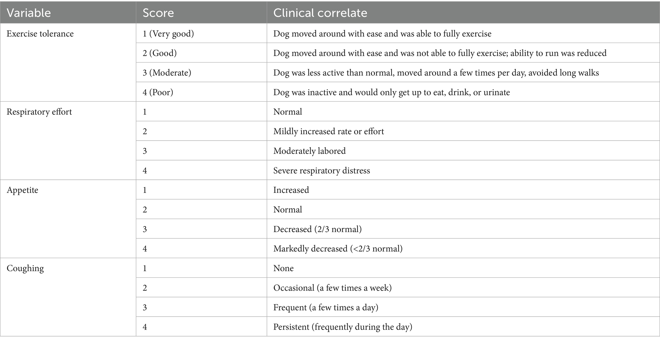
Task: Click the Clinical correlate column header
Action: point(320,13)
